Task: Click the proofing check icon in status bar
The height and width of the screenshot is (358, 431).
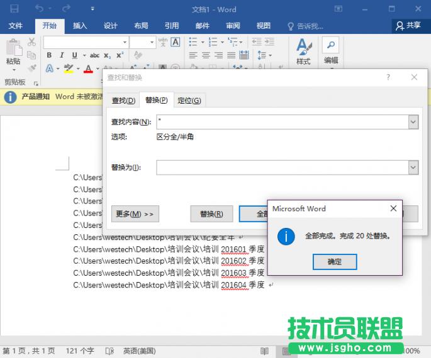Action: [109, 351]
